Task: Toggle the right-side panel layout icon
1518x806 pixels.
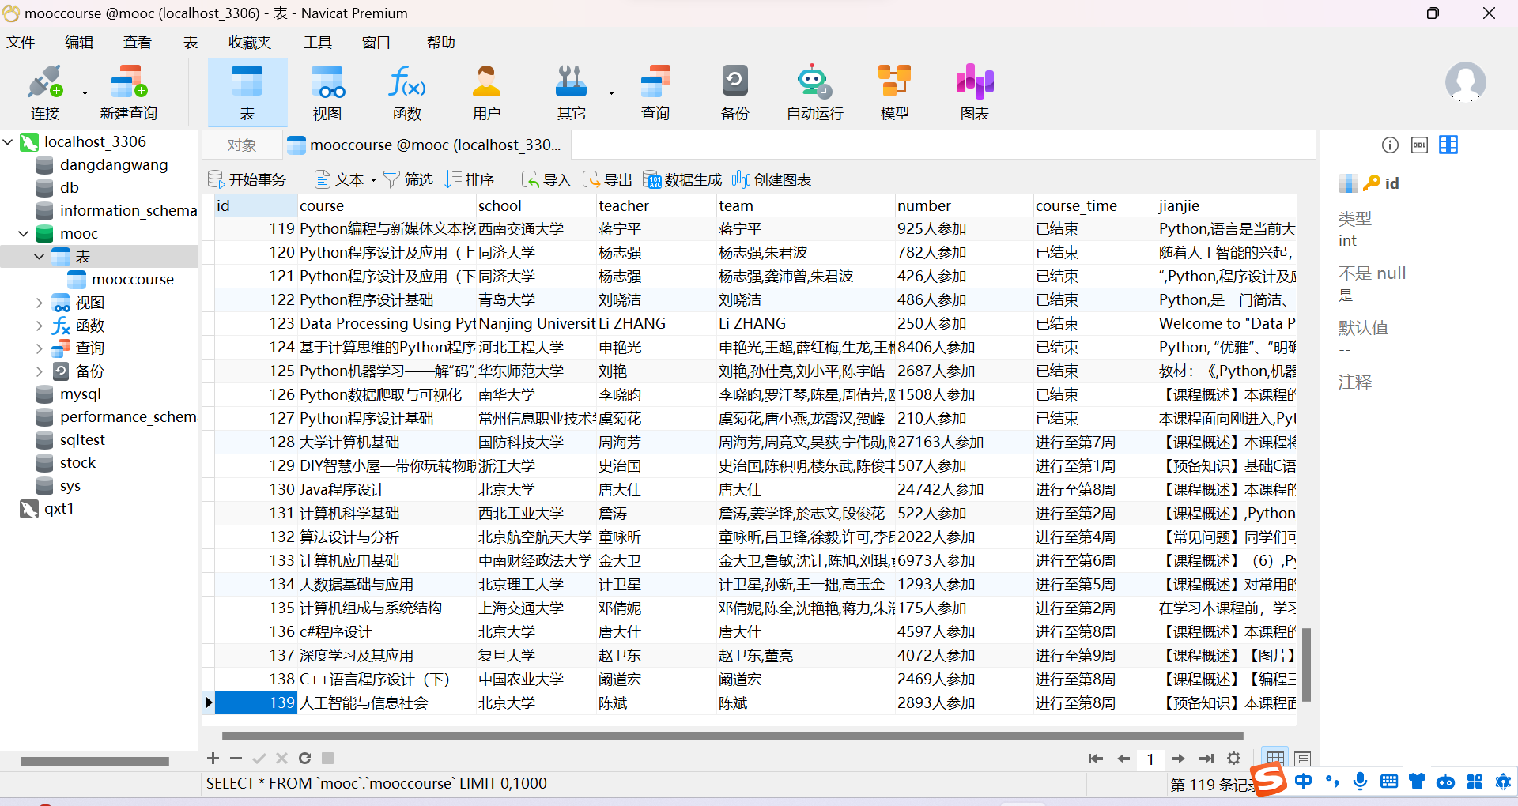Action: pyautogui.click(x=1448, y=145)
